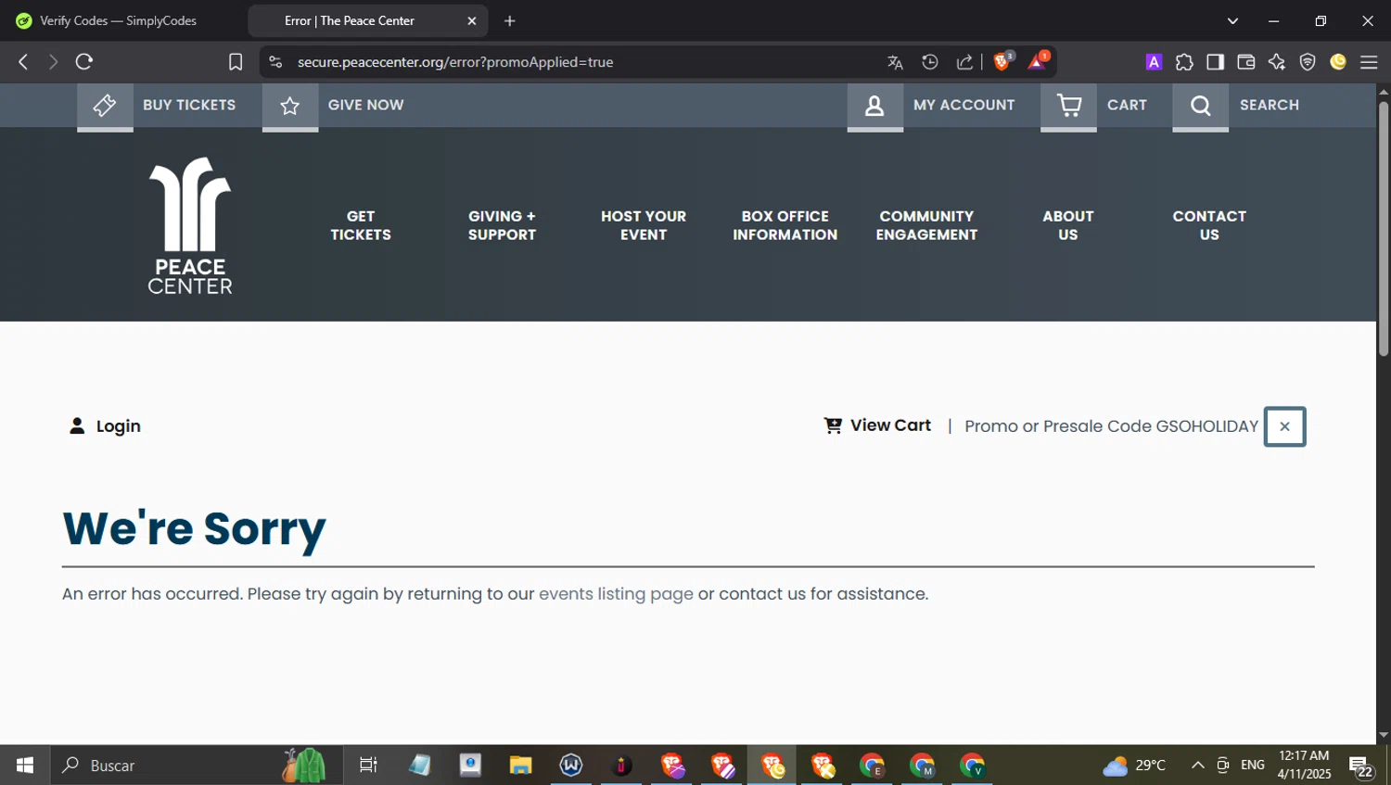The width and height of the screenshot is (1391, 785).
Task: Open the Get Tickets menu
Action: pyautogui.click(x=361, y=225)
